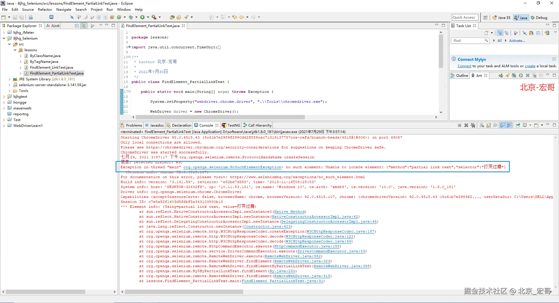Click the Save disk toolbar icon
The height and width of the screenshot is (303, 559).
tap(15, 17)
